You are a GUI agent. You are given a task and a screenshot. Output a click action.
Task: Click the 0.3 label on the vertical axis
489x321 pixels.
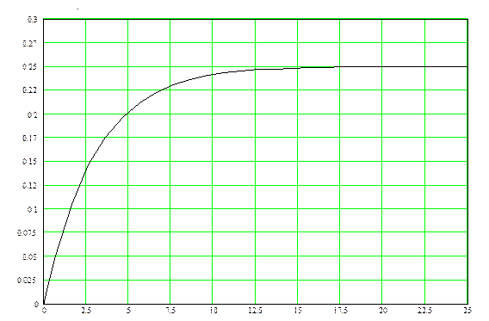click(33, 20)
